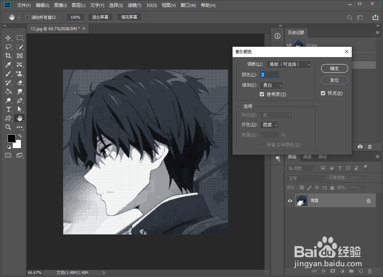Select the Rectangular Marquee tool
Image resolution: width=383 pixels, height=277 pixels.
tap(20, 38)
